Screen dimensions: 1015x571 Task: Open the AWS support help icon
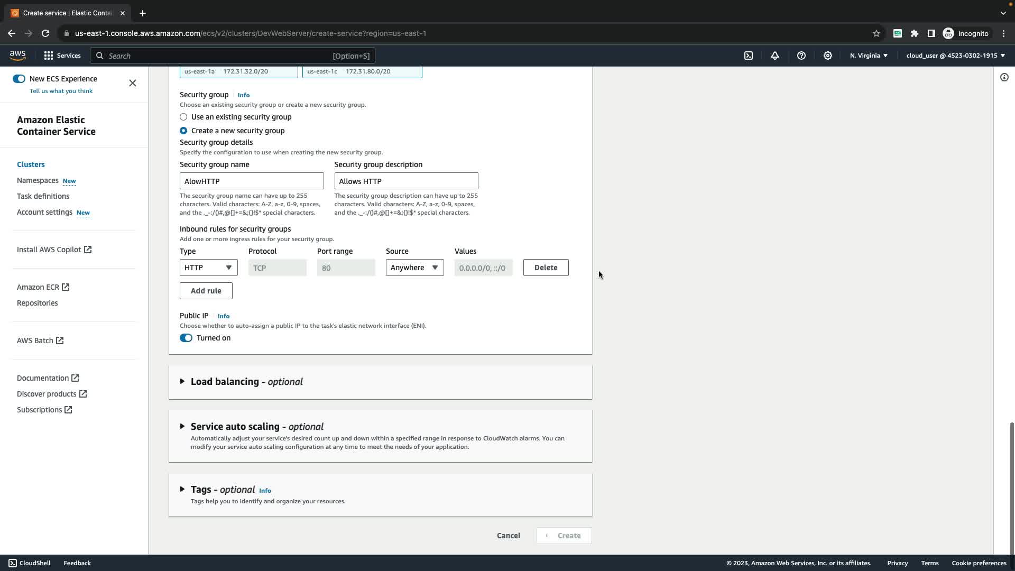pos(801,56)
